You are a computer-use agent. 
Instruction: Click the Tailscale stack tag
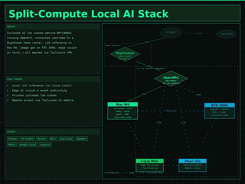[x=66, y=139]
